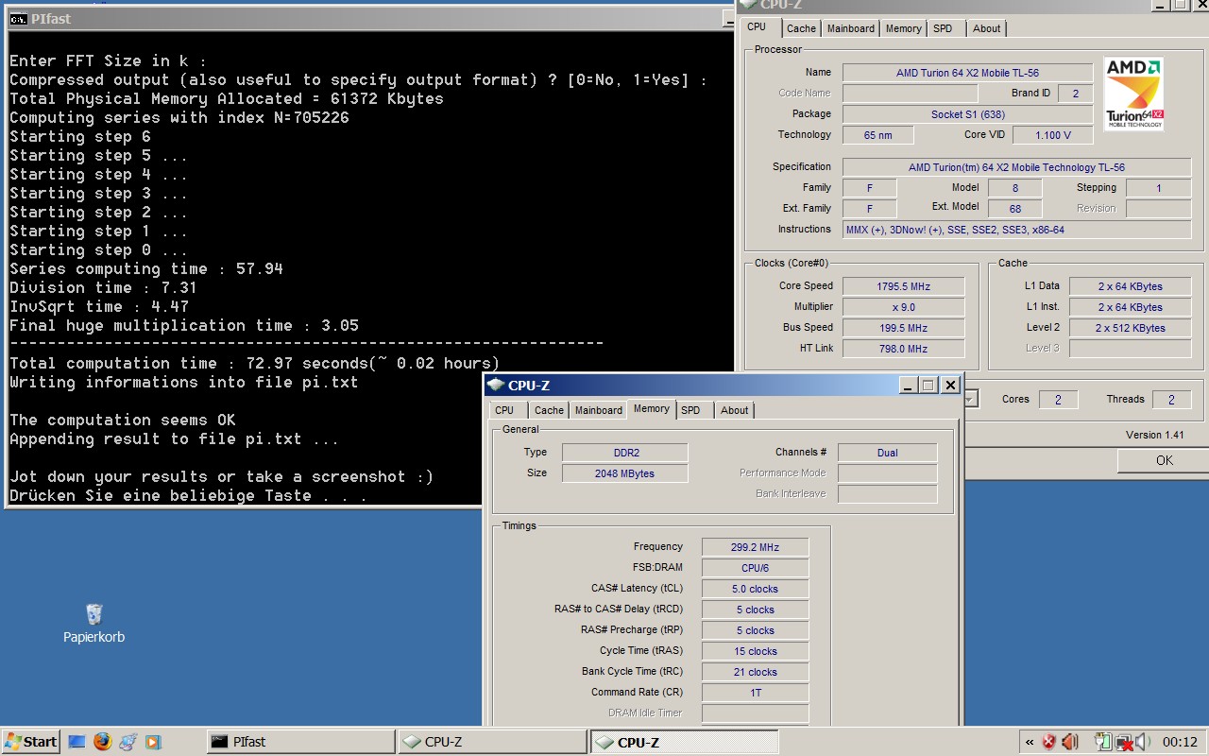Click orange audio manager tray icon

point(1069,742)
